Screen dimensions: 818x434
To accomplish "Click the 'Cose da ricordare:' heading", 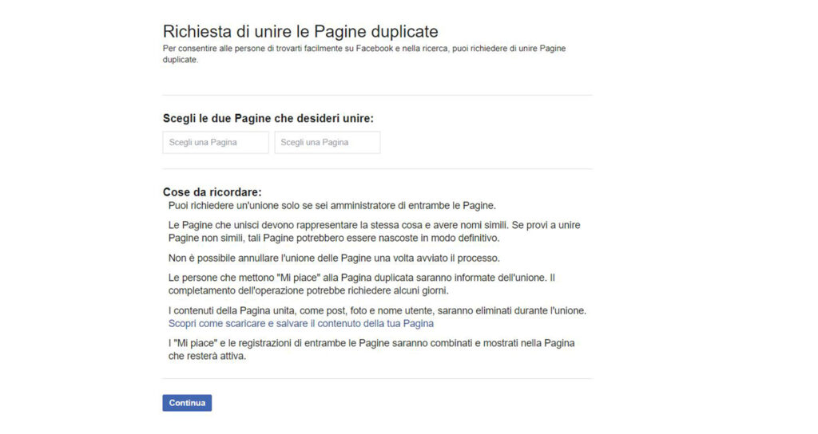I will pyautogui.click(x=212, y=192).
